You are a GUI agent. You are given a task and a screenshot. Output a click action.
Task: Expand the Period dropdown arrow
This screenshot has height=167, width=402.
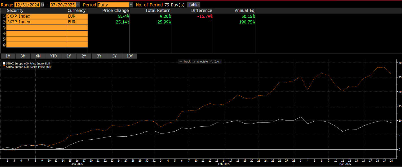tap(131, 5)
